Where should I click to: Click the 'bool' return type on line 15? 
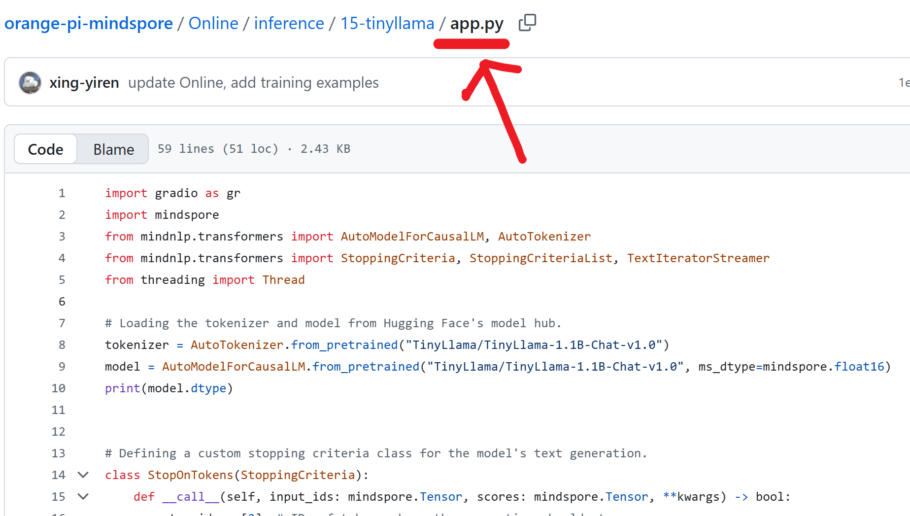pos(770,497)
